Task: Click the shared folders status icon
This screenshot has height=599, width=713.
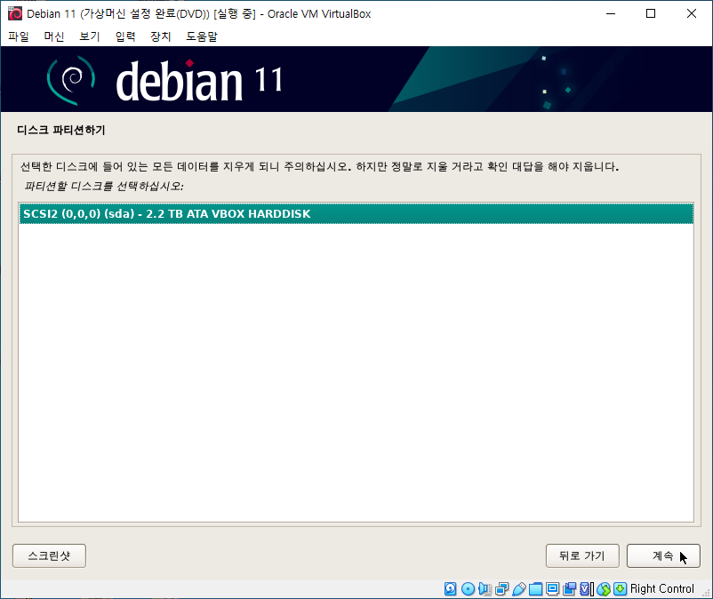Action: [536, 588]
